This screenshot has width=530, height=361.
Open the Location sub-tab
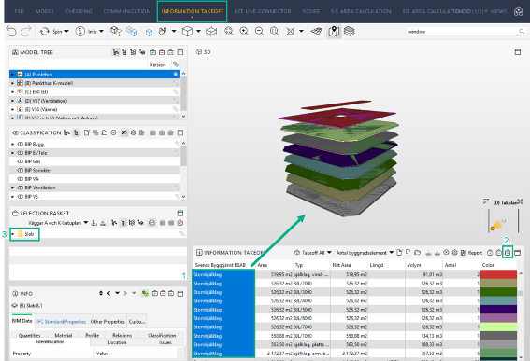point(117,342)
